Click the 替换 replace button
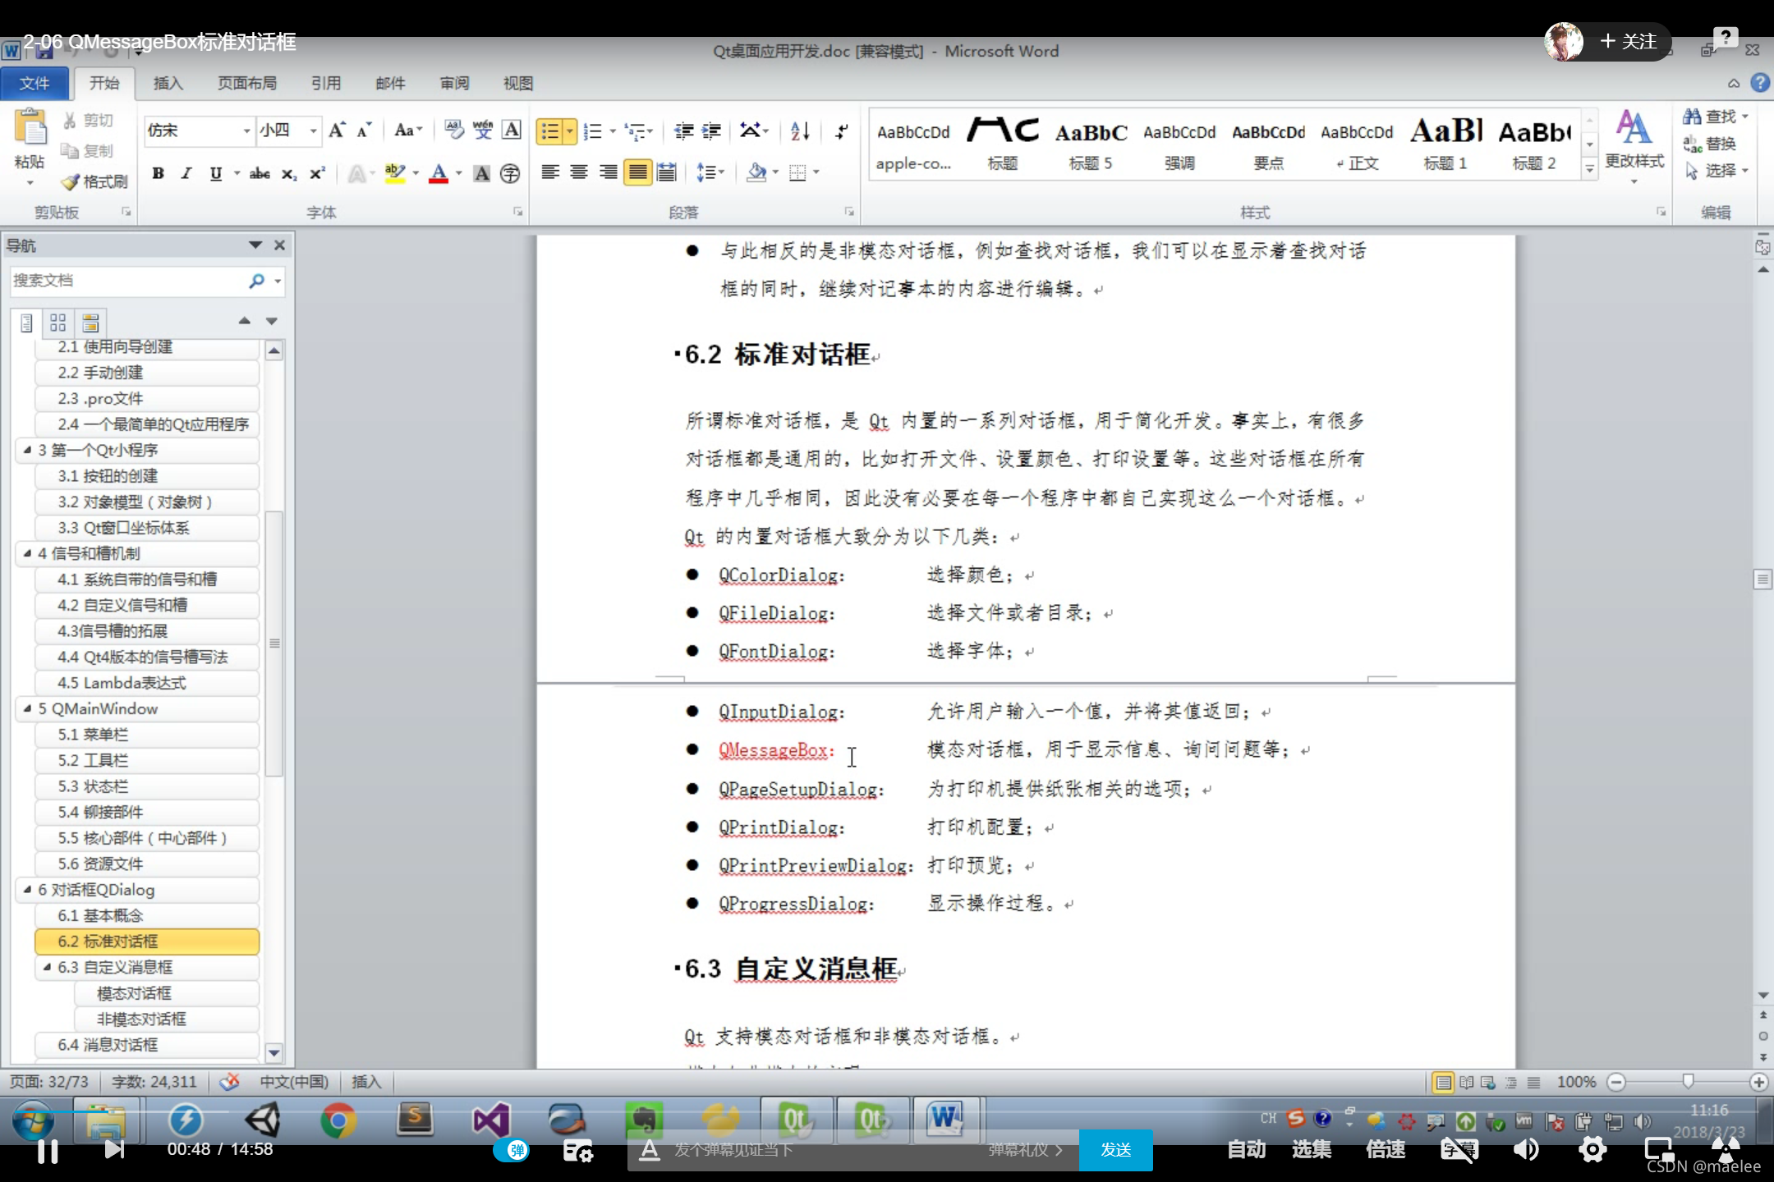The height and width of the screenshot is (1182, 1774). 1710,144
